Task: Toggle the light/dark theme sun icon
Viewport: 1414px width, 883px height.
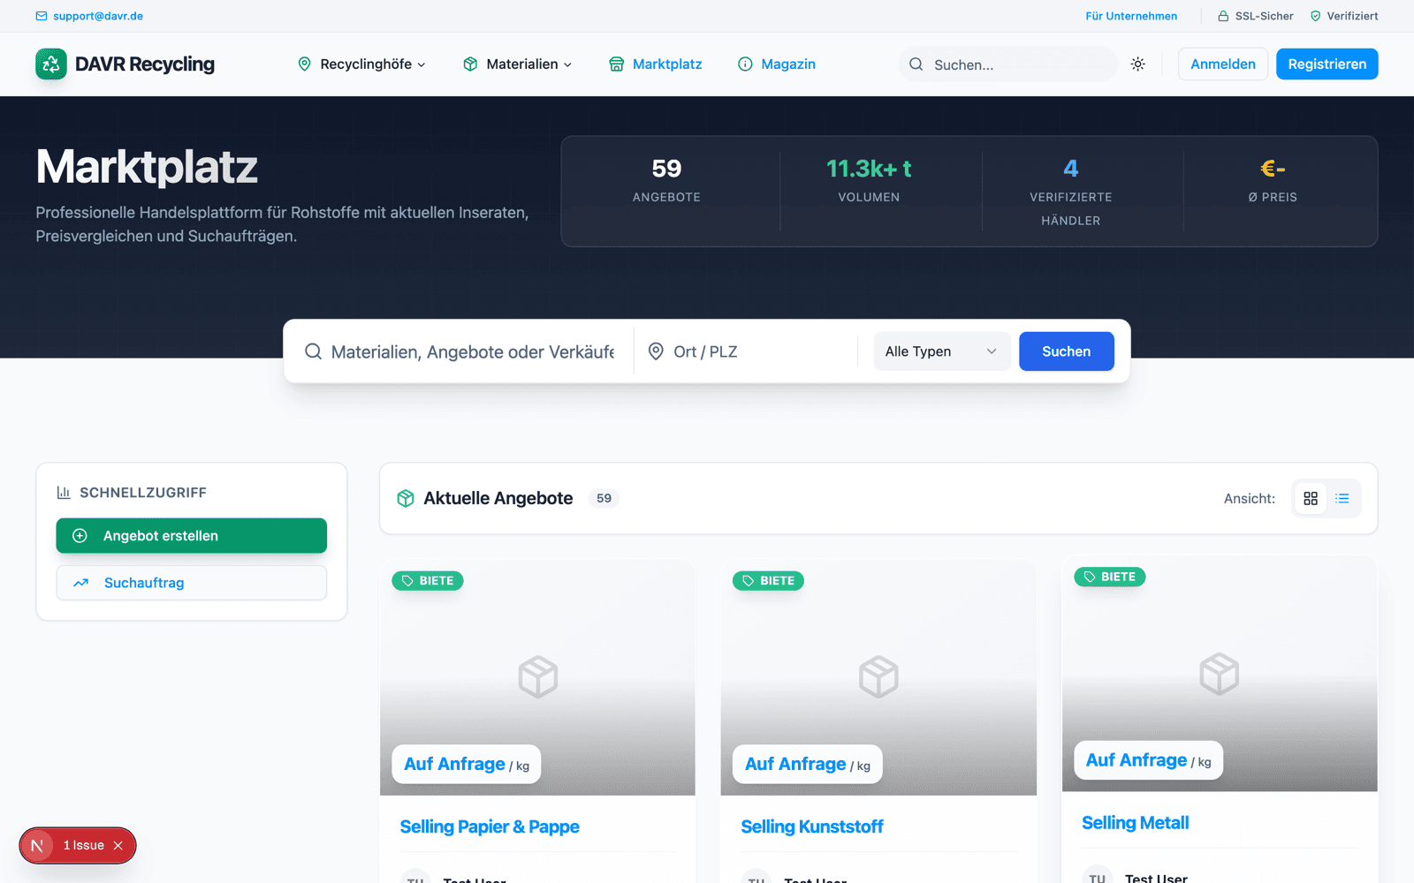Action: (1138, 64)
